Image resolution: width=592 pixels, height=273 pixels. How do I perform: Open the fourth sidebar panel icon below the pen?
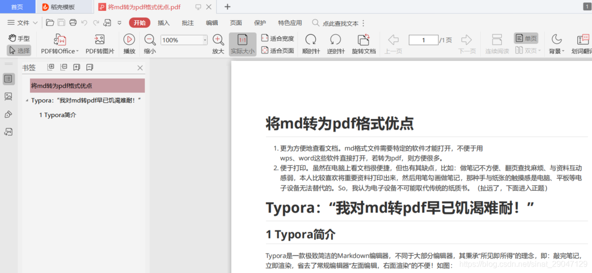coord(8,132)
